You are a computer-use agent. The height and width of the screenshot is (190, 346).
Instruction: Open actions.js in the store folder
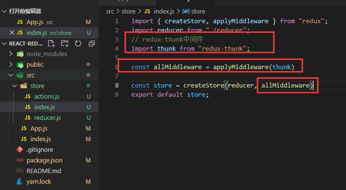coord(47,96)
